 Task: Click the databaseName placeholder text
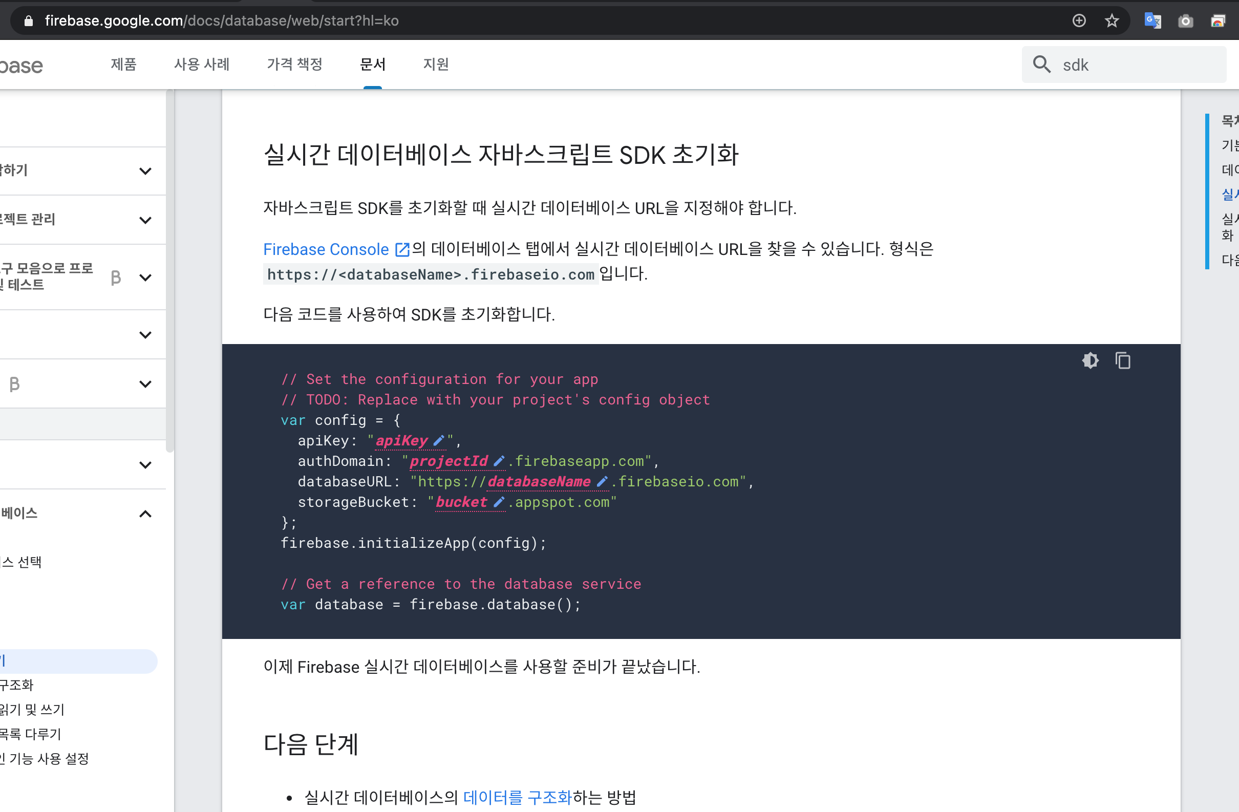539,482
